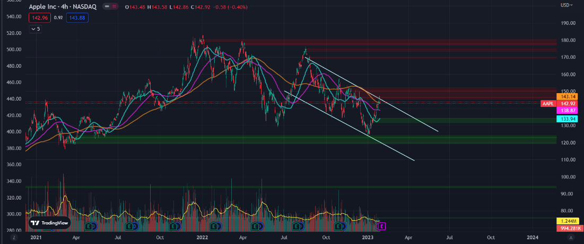Screen dimensions: 584x244
Task: Click the TradingView logo
Action: coord(49,223)
